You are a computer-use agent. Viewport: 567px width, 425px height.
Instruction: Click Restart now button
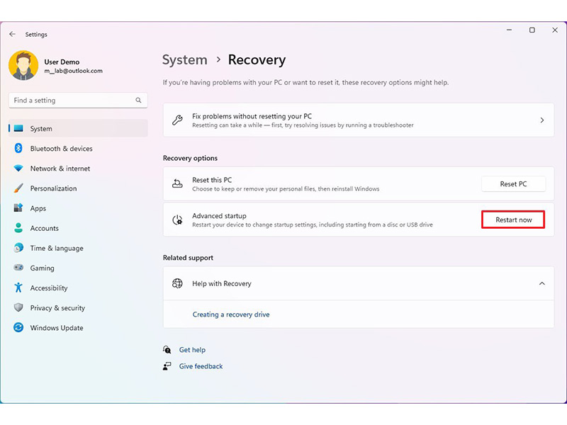[513, 220]
